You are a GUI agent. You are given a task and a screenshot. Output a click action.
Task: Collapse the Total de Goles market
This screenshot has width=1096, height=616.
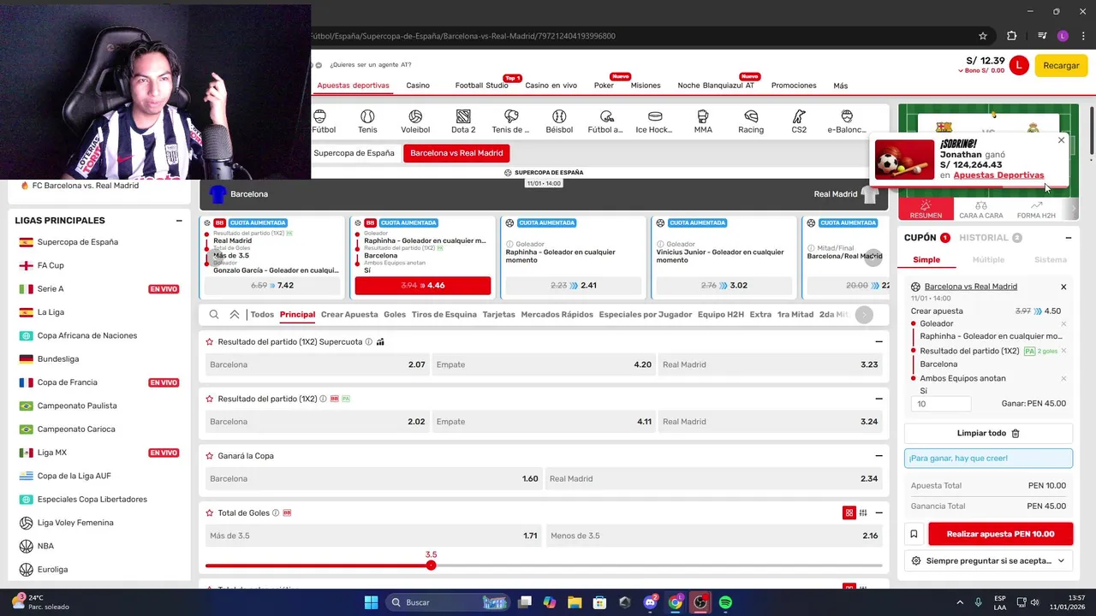coord(879,512)
